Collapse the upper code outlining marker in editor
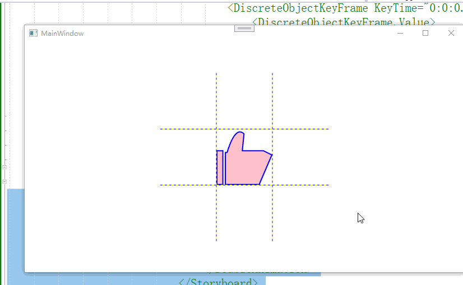Screen dimensions: 463x285 4,167
